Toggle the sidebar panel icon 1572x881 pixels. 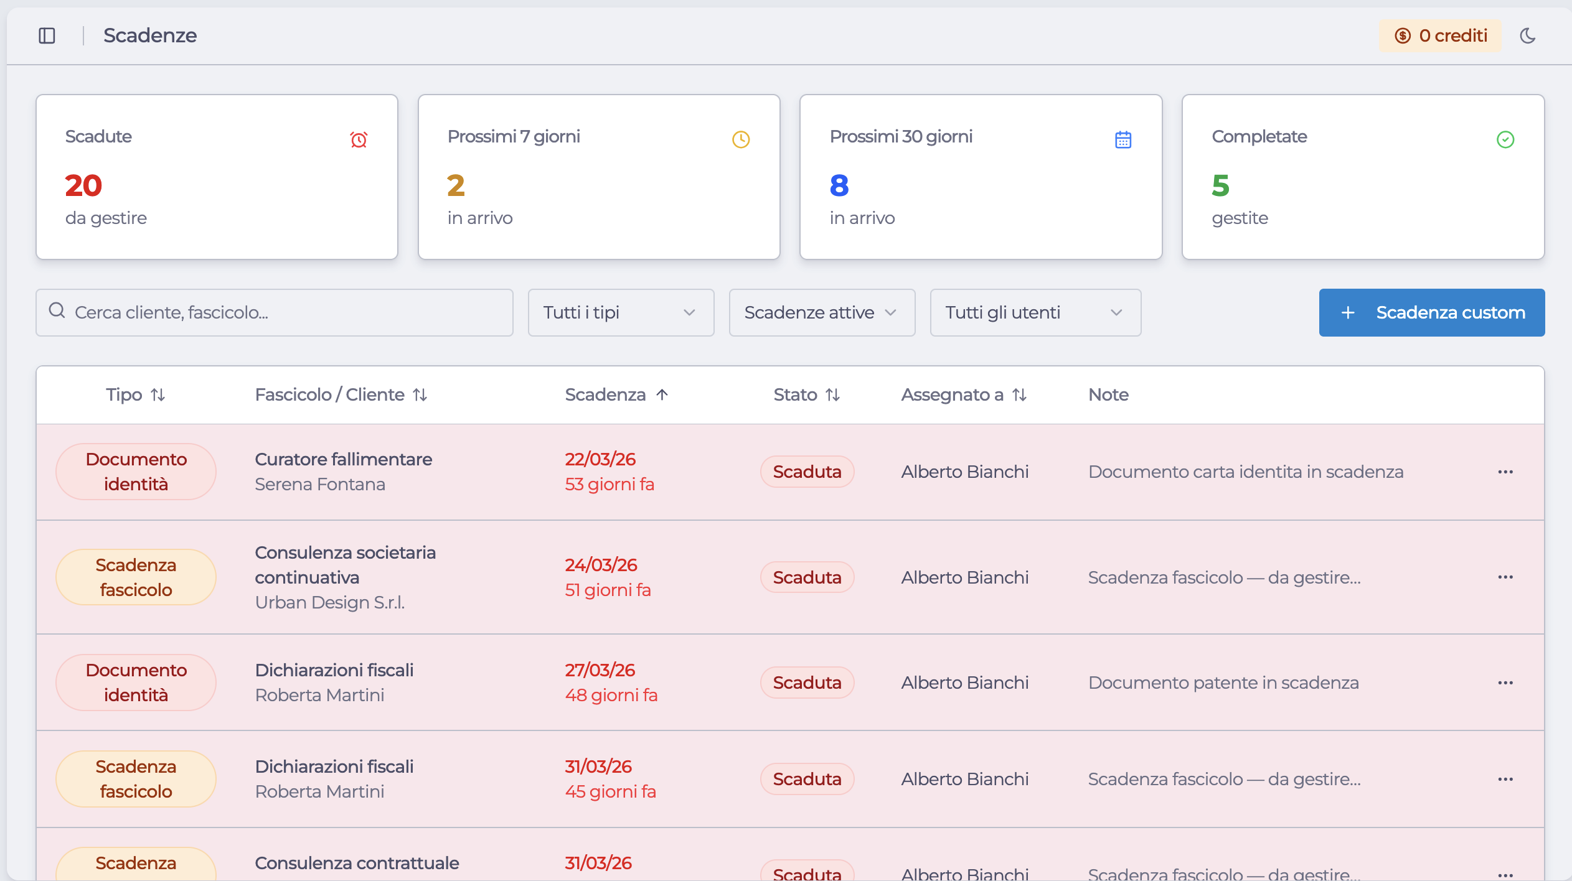pos(47,35)
